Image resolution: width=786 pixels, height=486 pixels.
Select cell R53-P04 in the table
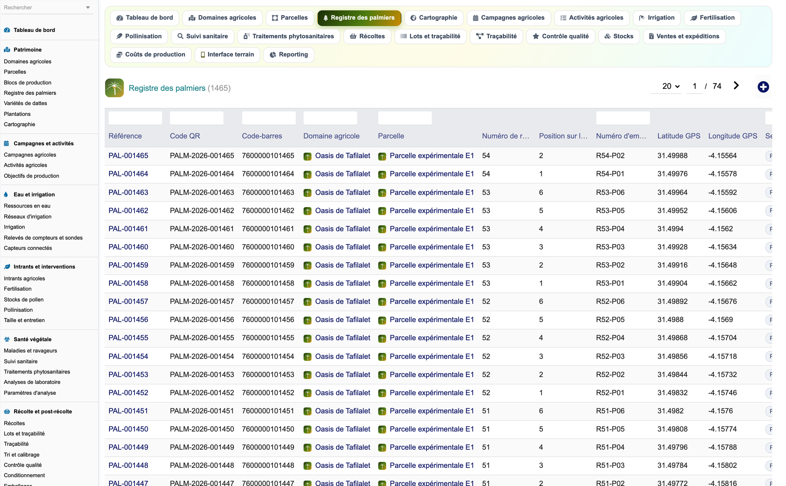(x=610, y=229)
